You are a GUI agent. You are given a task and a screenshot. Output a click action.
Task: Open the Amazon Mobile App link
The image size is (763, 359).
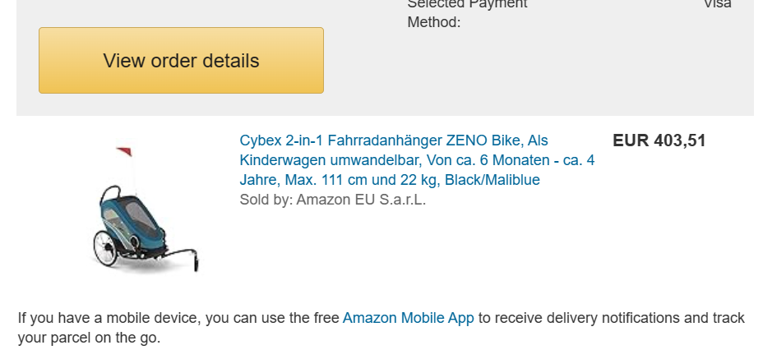pyautogui.click(x=408, y=318)
